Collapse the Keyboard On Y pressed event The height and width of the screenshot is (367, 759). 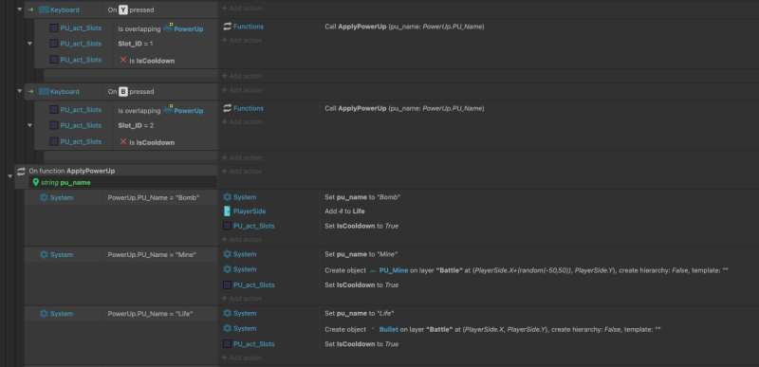(20, 9)
